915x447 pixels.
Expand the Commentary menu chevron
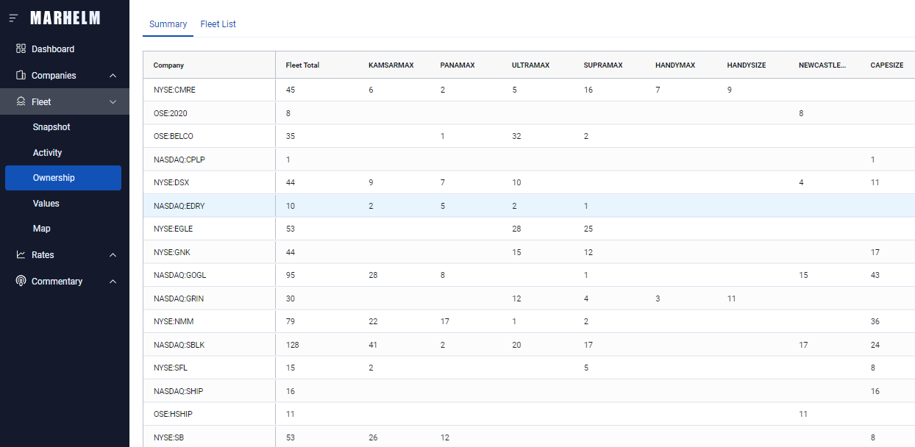coord(113,281)
